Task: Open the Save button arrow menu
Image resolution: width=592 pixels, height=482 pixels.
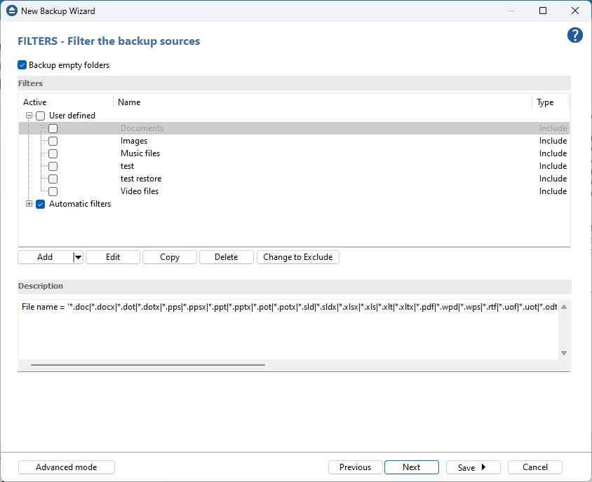Action: click(x=483, y=467)
